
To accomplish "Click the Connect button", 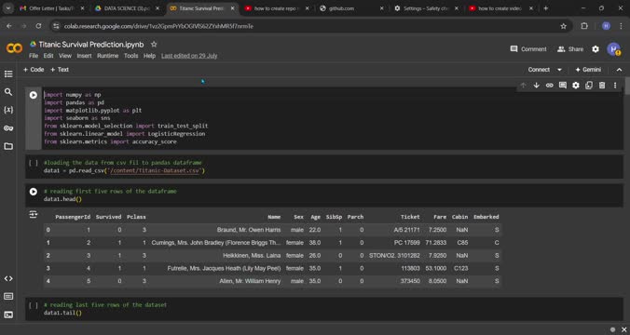I will point(539,70).
